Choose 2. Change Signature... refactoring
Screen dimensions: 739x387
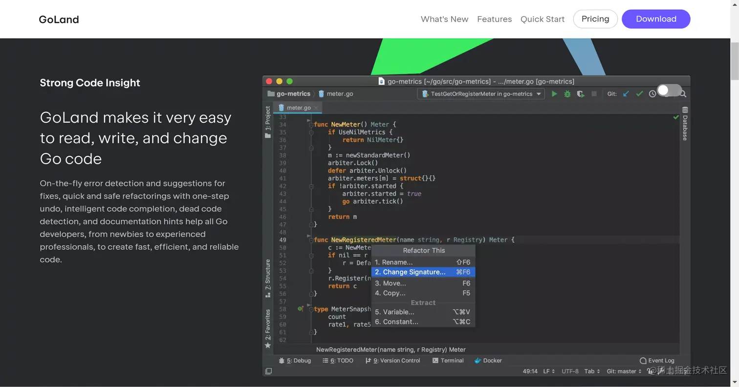423,272
